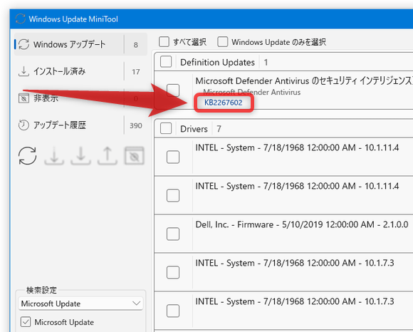This screenshot has height=332, width=413.
Task: Click the download-only icon with short arrow
Action: pos(54,156)
